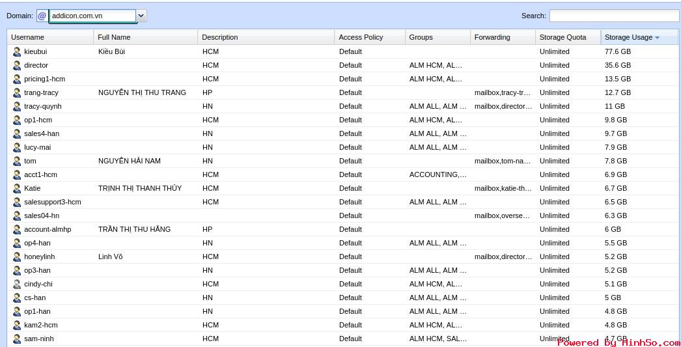This screenshot has width=681, height=347.
Task: Select the salesupport3-hcm username
Action: 53,202
